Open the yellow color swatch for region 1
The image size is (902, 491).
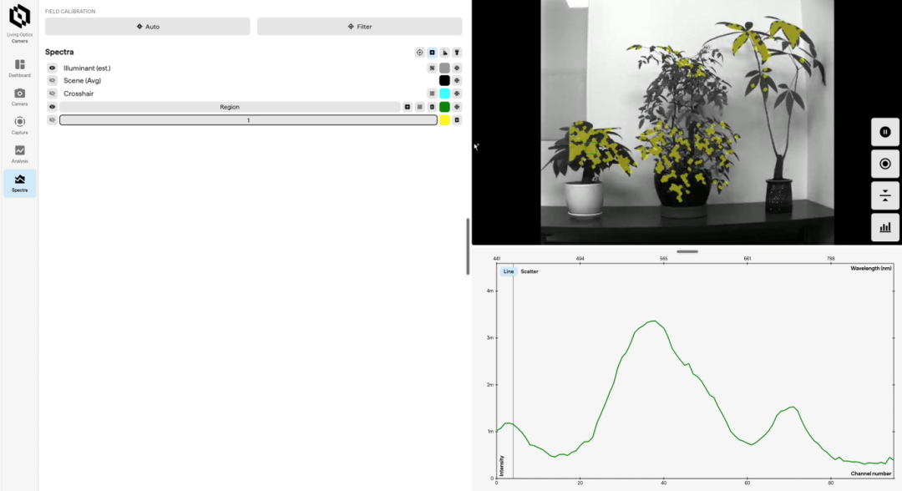pyautogui.click(x=444, y=120)
